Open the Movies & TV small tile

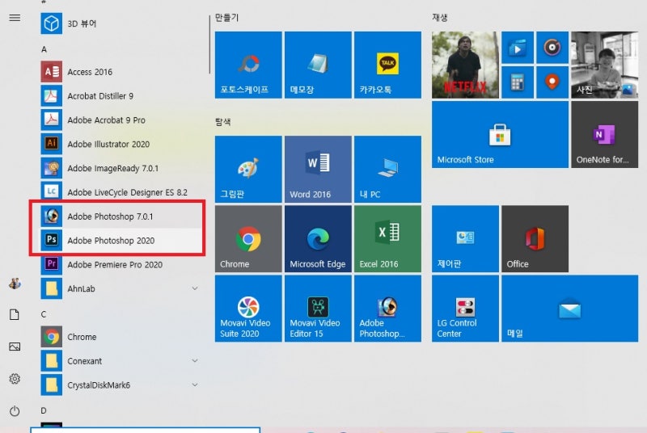(x=518, y=48)
